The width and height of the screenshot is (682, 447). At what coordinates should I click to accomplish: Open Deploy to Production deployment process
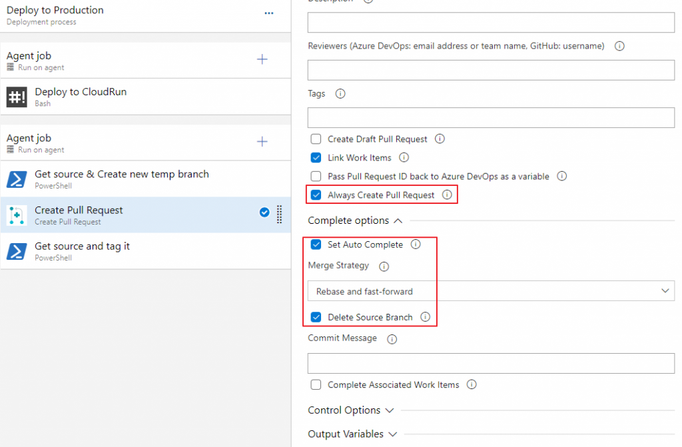pos(146,16)
